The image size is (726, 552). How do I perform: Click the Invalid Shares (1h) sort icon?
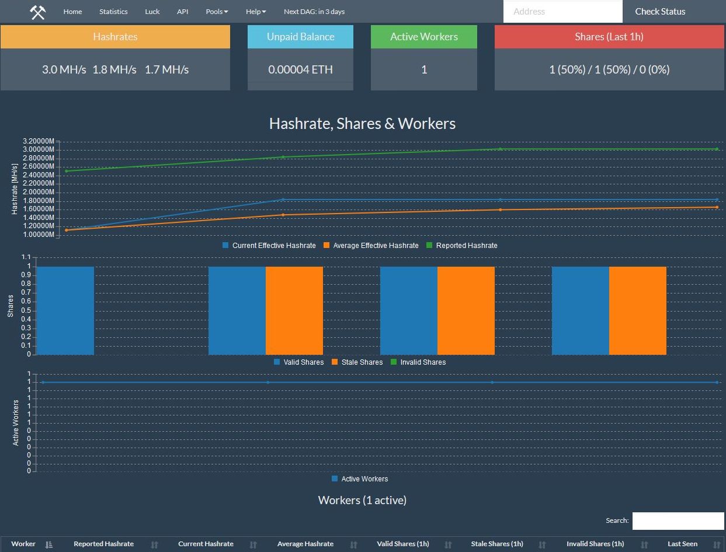pyautogui.click(x=644, y=544)
